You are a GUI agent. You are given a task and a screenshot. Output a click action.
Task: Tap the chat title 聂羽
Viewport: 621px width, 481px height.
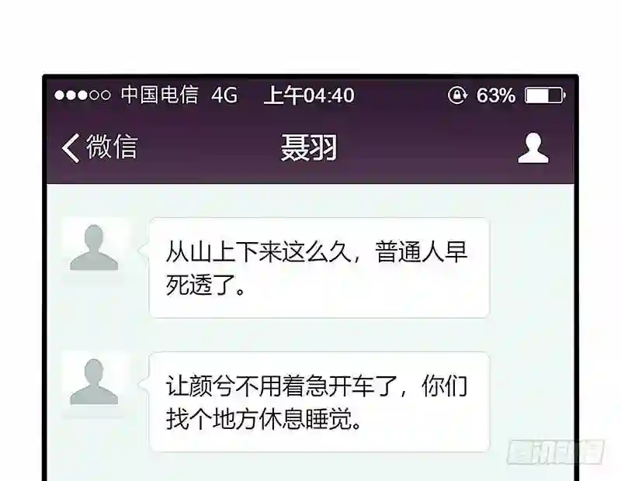pyautogui.click(x=309, y=147)
